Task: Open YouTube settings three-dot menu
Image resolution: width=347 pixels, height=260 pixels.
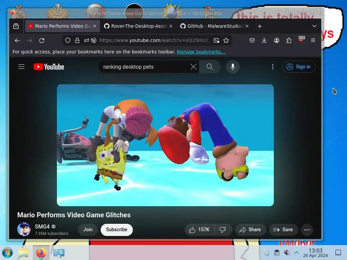Action: pyautogui.click(x=273, y=67)
